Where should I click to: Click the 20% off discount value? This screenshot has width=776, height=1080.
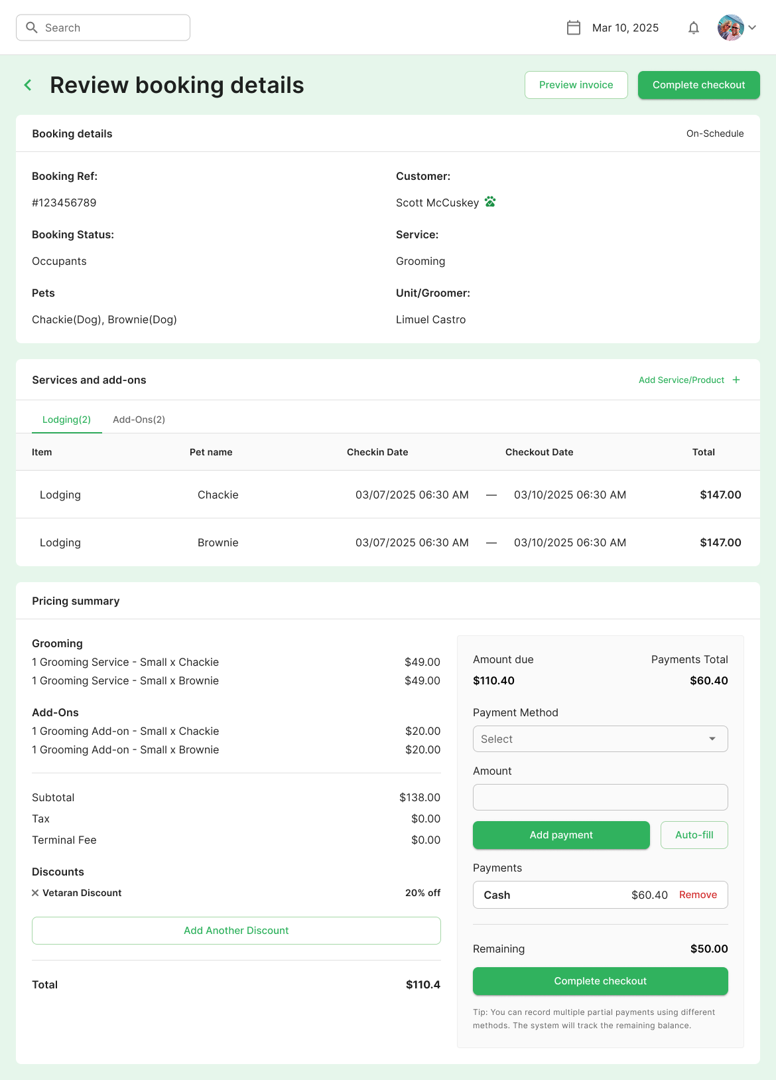(x=422, y=893)
